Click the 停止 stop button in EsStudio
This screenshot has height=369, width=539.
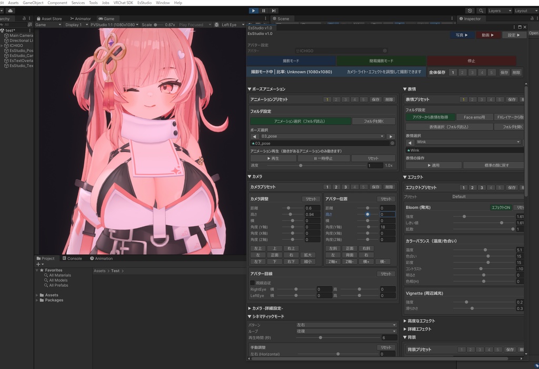(471, 61)
